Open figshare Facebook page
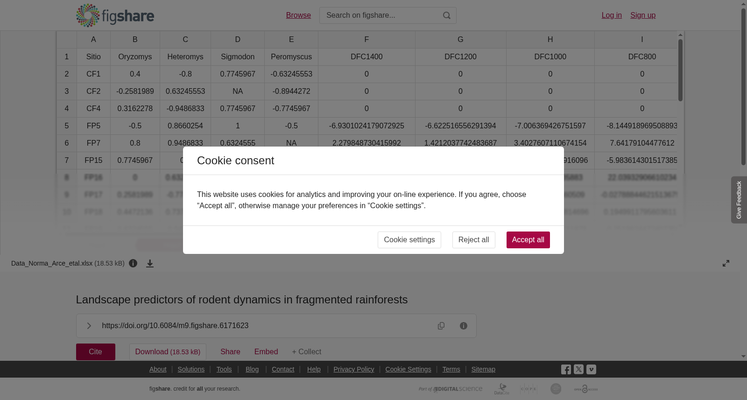 (566, 370)
